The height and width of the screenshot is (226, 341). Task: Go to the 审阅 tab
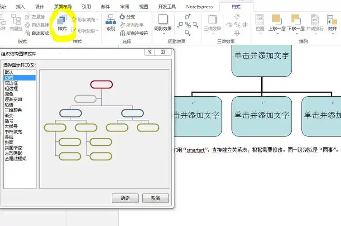[125, 7]
